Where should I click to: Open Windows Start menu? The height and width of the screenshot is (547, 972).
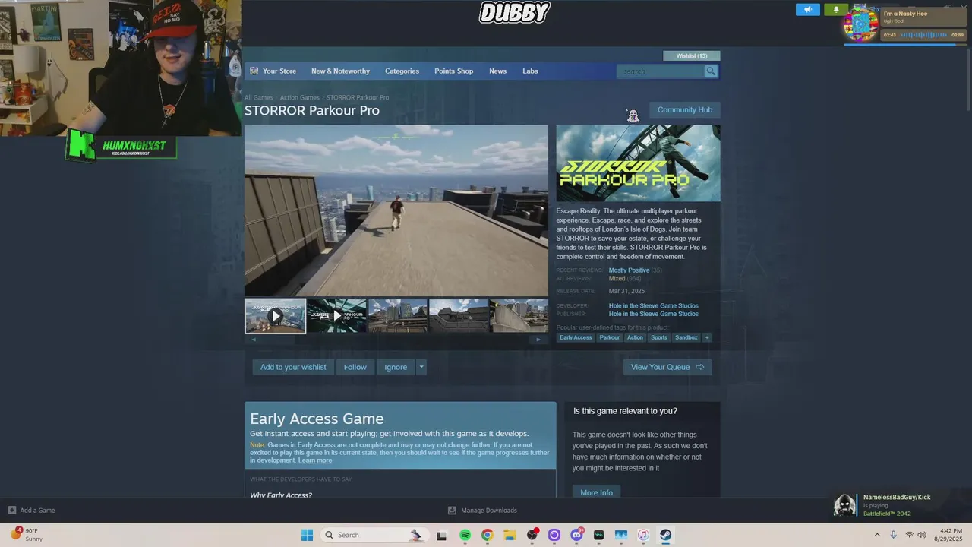pyautogui.click(x=307, y=535)
